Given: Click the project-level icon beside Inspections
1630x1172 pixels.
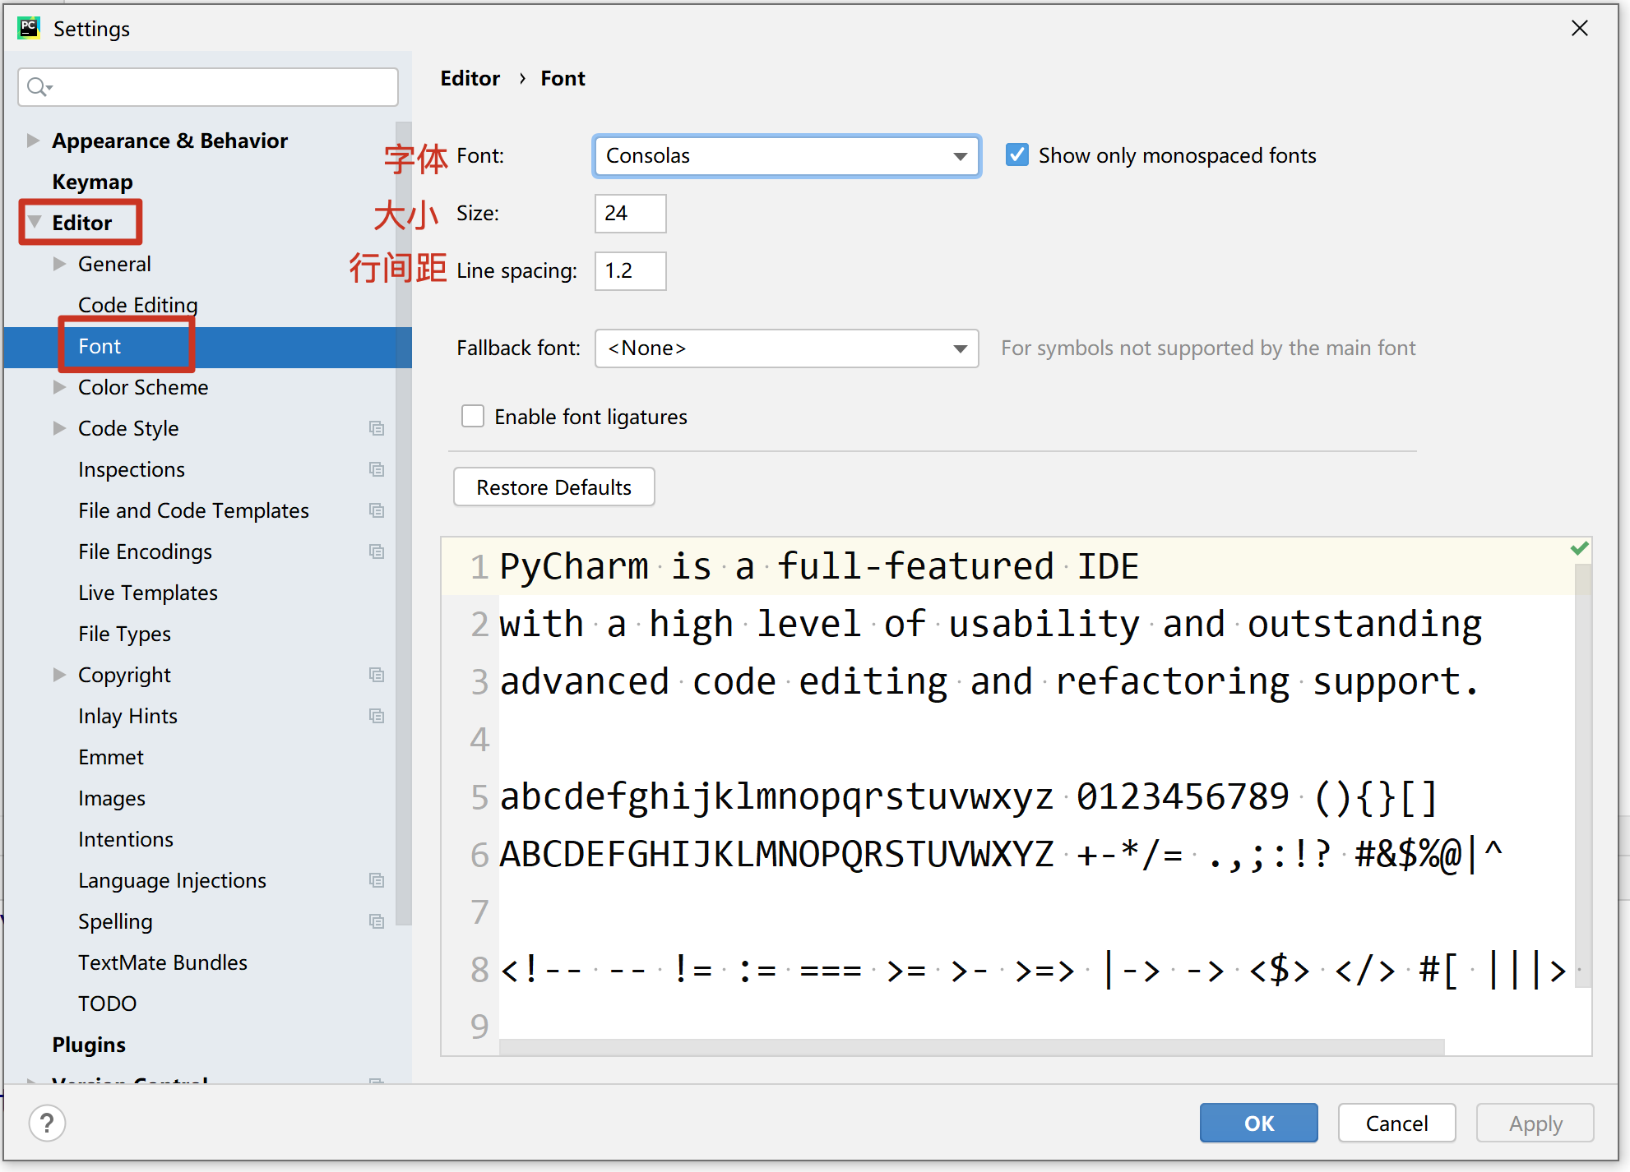Looking at the screenshot, I should point(377,469).
